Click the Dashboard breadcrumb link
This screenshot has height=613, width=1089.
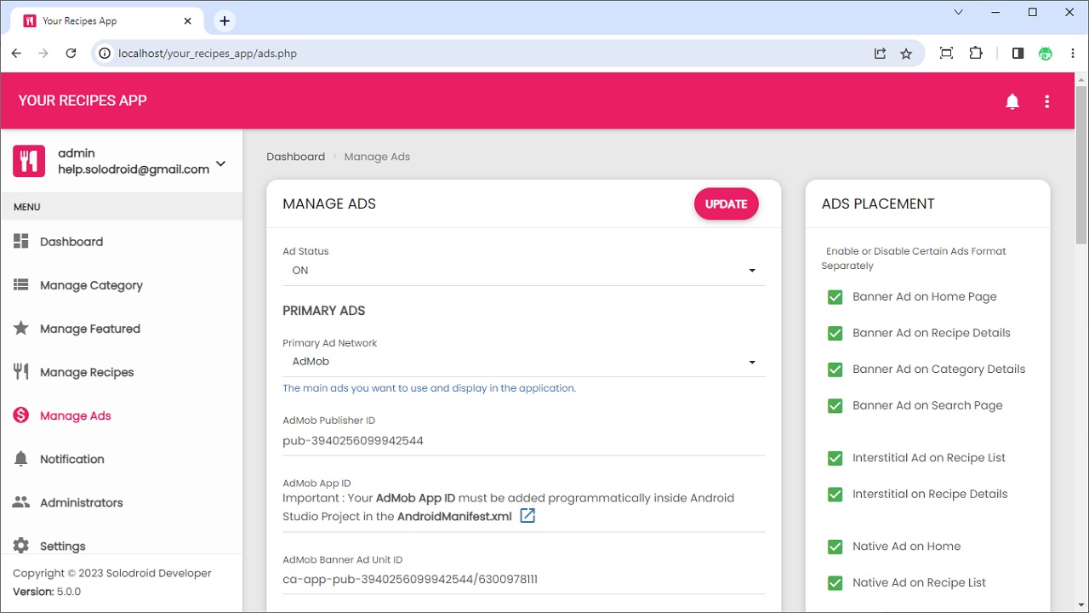pyautogui.click(x=295, y=157)
